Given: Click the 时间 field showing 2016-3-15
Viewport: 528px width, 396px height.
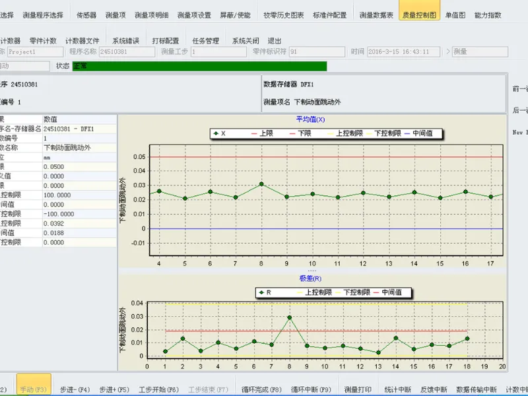Looking at the screenshot, I should tap(403, 51).
